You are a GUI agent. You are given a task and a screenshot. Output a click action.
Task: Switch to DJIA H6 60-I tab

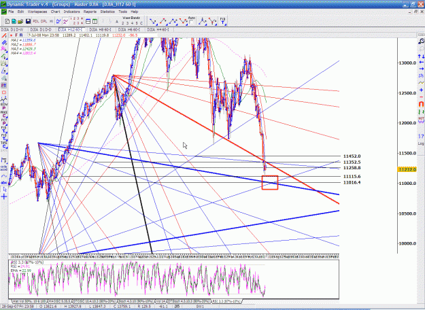(129, 29)
